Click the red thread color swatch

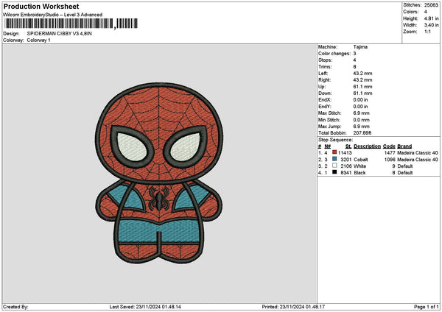coord(335,152)
